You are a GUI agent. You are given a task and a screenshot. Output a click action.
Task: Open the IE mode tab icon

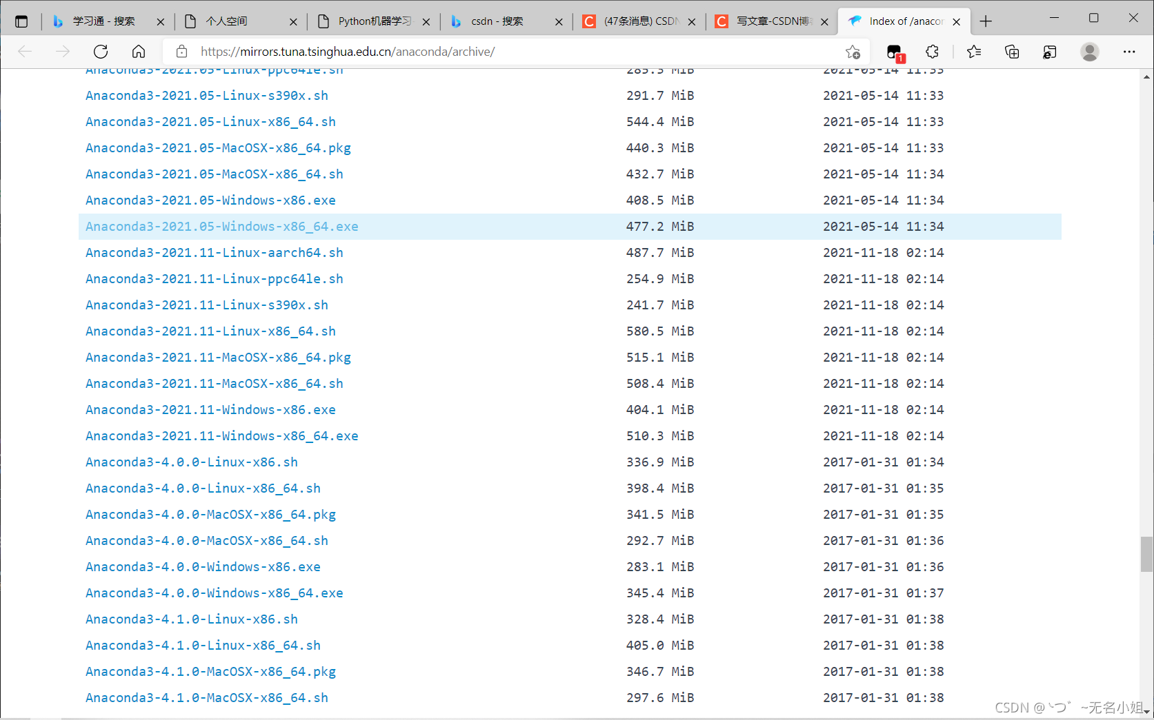[x=1050, y=52]
